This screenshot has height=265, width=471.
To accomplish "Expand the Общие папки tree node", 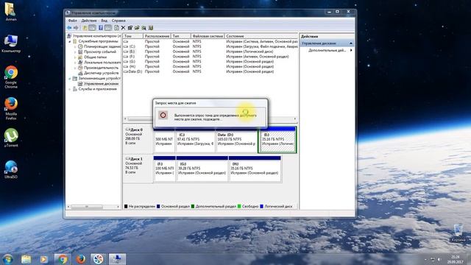I will (x=75, y=57).
